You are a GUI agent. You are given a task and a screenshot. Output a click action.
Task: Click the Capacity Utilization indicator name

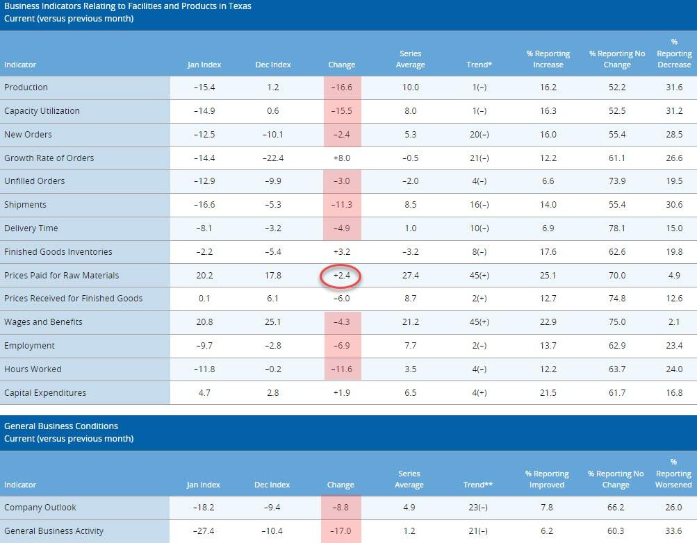[x=42, y=111]
